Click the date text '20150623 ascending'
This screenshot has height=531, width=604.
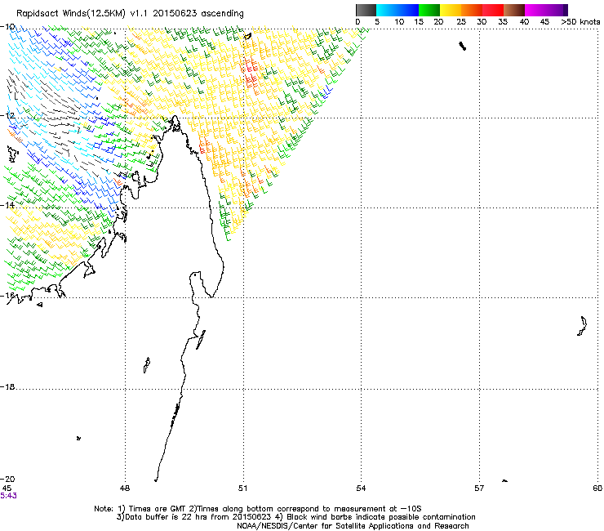198,14
